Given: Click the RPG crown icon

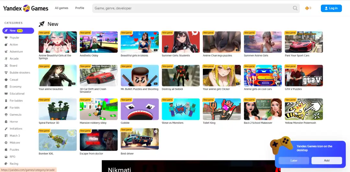Looking at the screenshot, I should [x=6, y=156].
